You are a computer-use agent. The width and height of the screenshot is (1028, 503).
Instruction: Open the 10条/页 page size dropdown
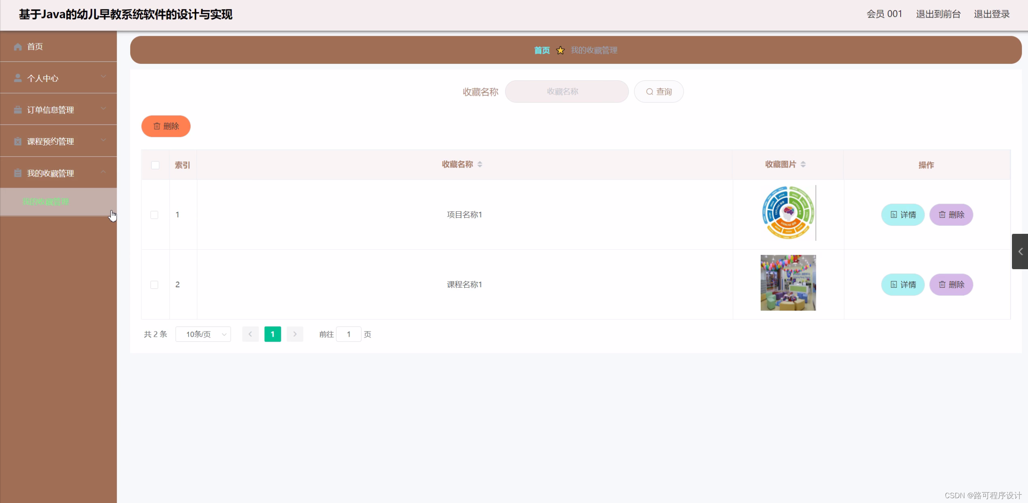click(203, 334)
